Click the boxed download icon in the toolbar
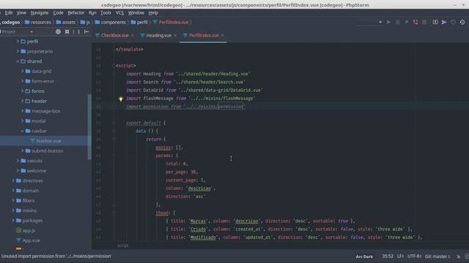 pyautogui.click(x=435, y=22)
